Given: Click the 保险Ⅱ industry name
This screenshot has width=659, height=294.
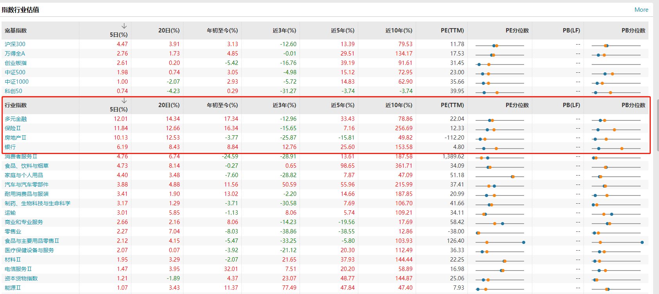Looking at the screenshot, I should click(x=13, y=128).
